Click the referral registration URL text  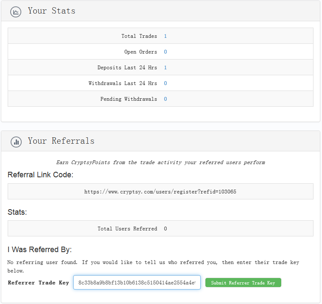pos(160,192)
